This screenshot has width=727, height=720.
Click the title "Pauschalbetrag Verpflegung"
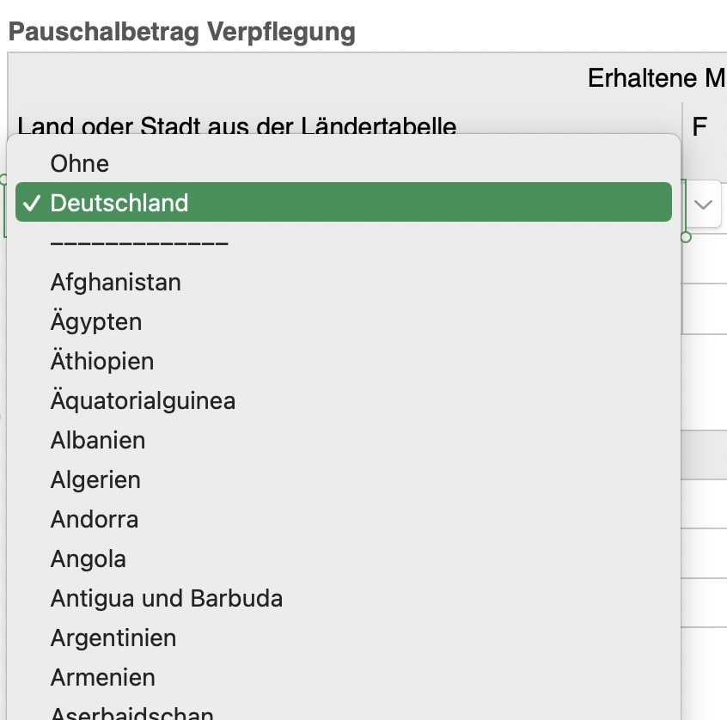(125, 30)
